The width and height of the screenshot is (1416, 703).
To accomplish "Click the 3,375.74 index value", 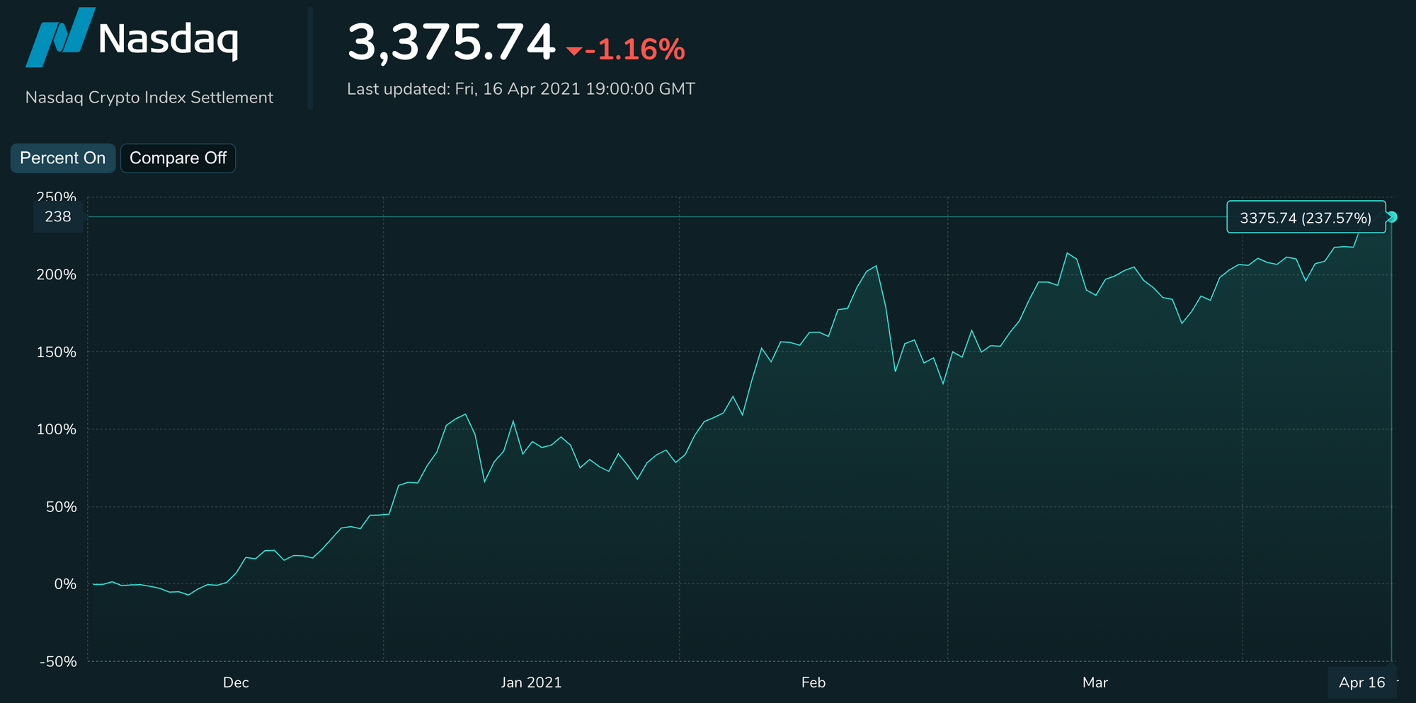I will [451, 42].
